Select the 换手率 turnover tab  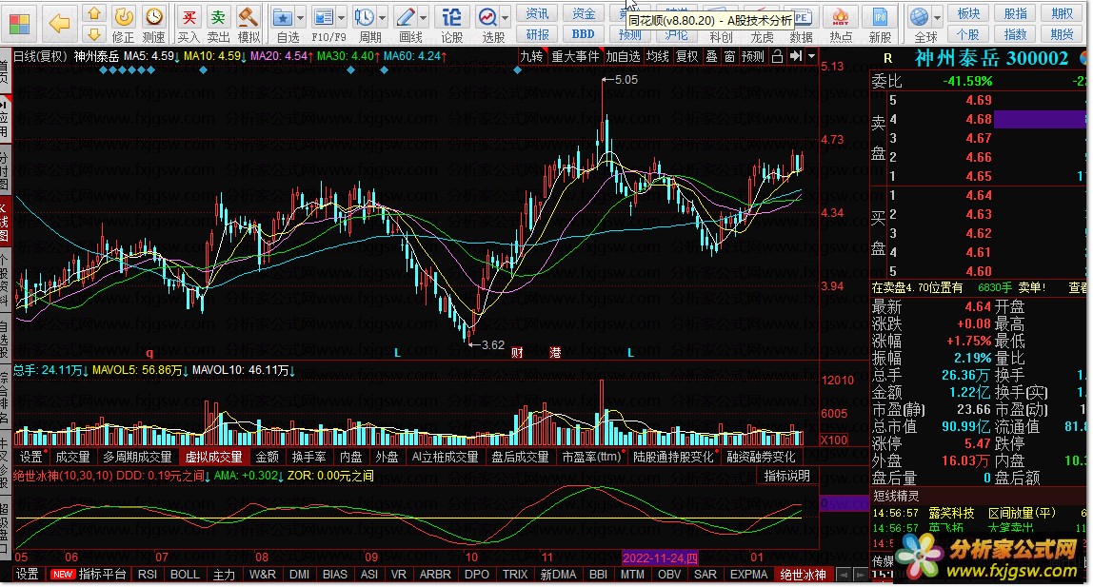pos(308,457)
